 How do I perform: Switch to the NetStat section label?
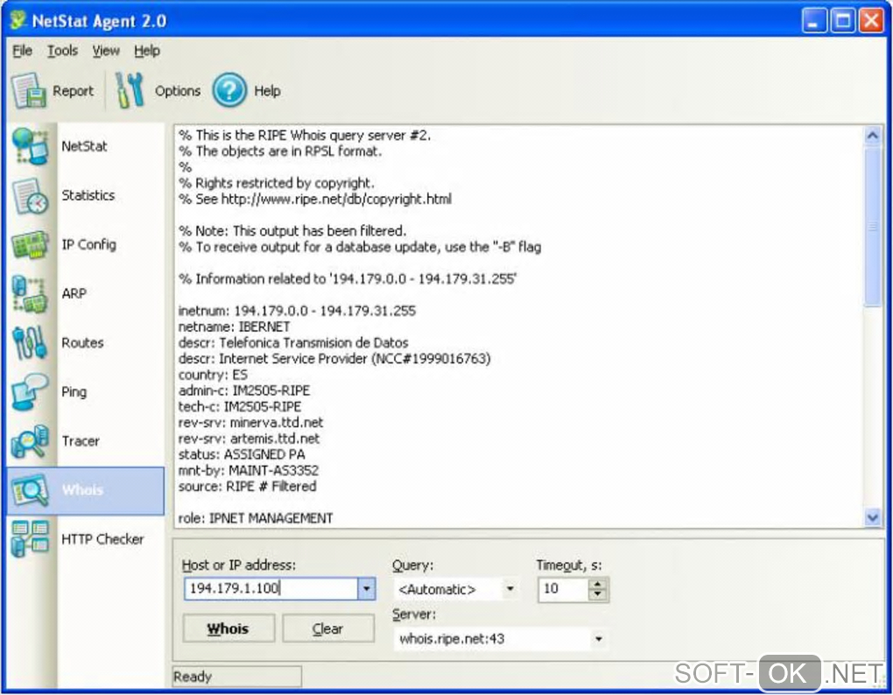click(84, 146)
